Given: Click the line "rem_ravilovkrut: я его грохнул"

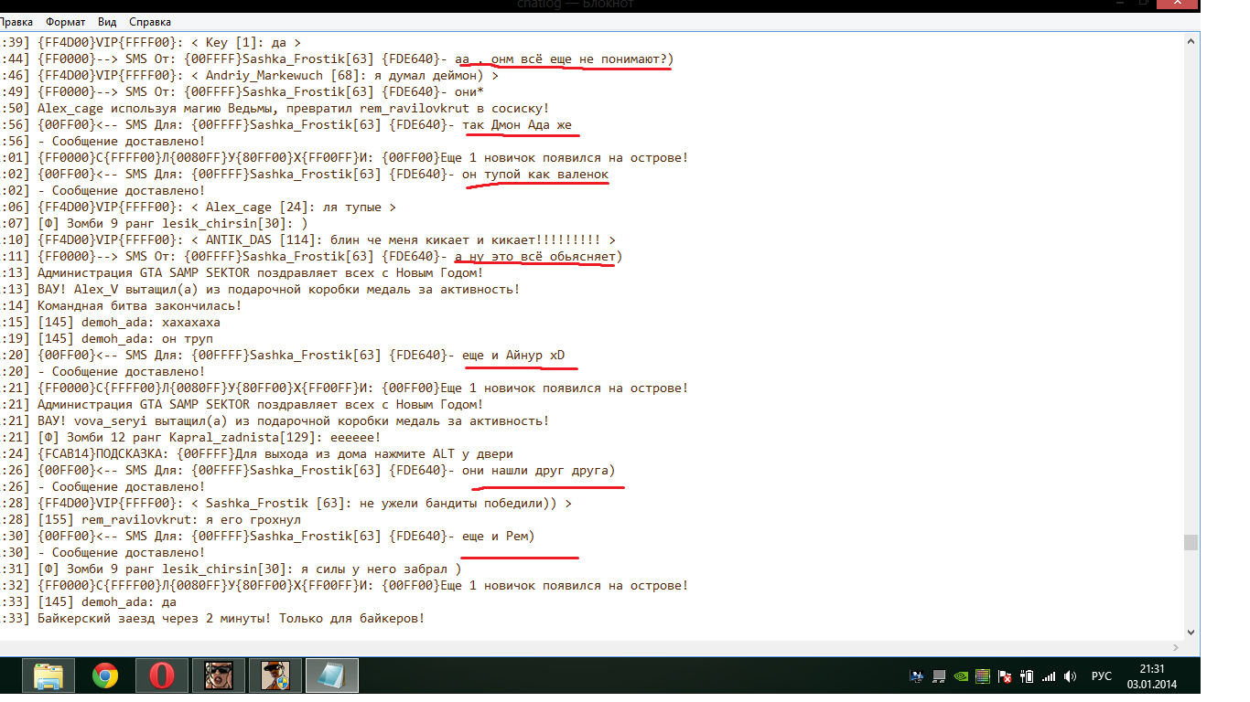Looking at the screenshot, I should (151, 519).
